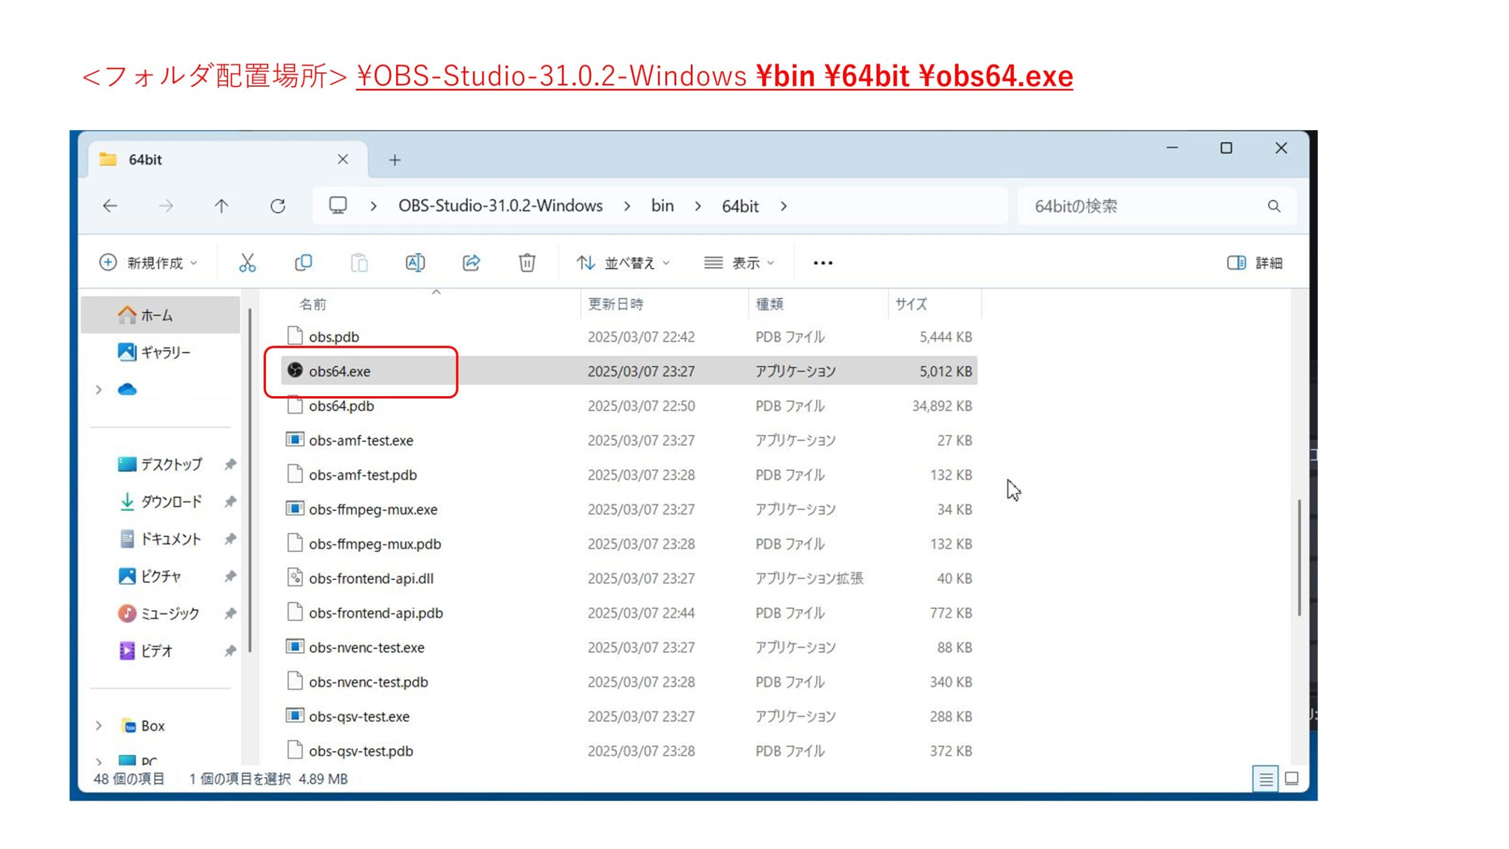Viewport: 1509px width, 849px height.
Task: Refresh the 64bit folder view
Action: [x=278, y=206]
